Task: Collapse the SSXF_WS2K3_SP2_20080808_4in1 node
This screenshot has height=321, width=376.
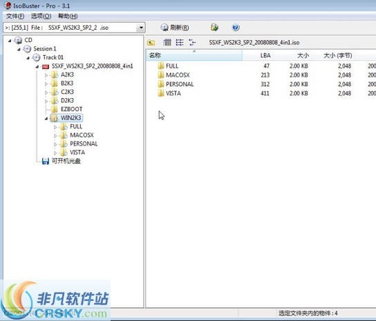Action: click(37, 66)
